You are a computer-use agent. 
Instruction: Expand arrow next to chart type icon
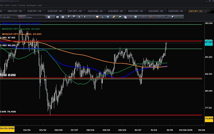coord(52,17)
